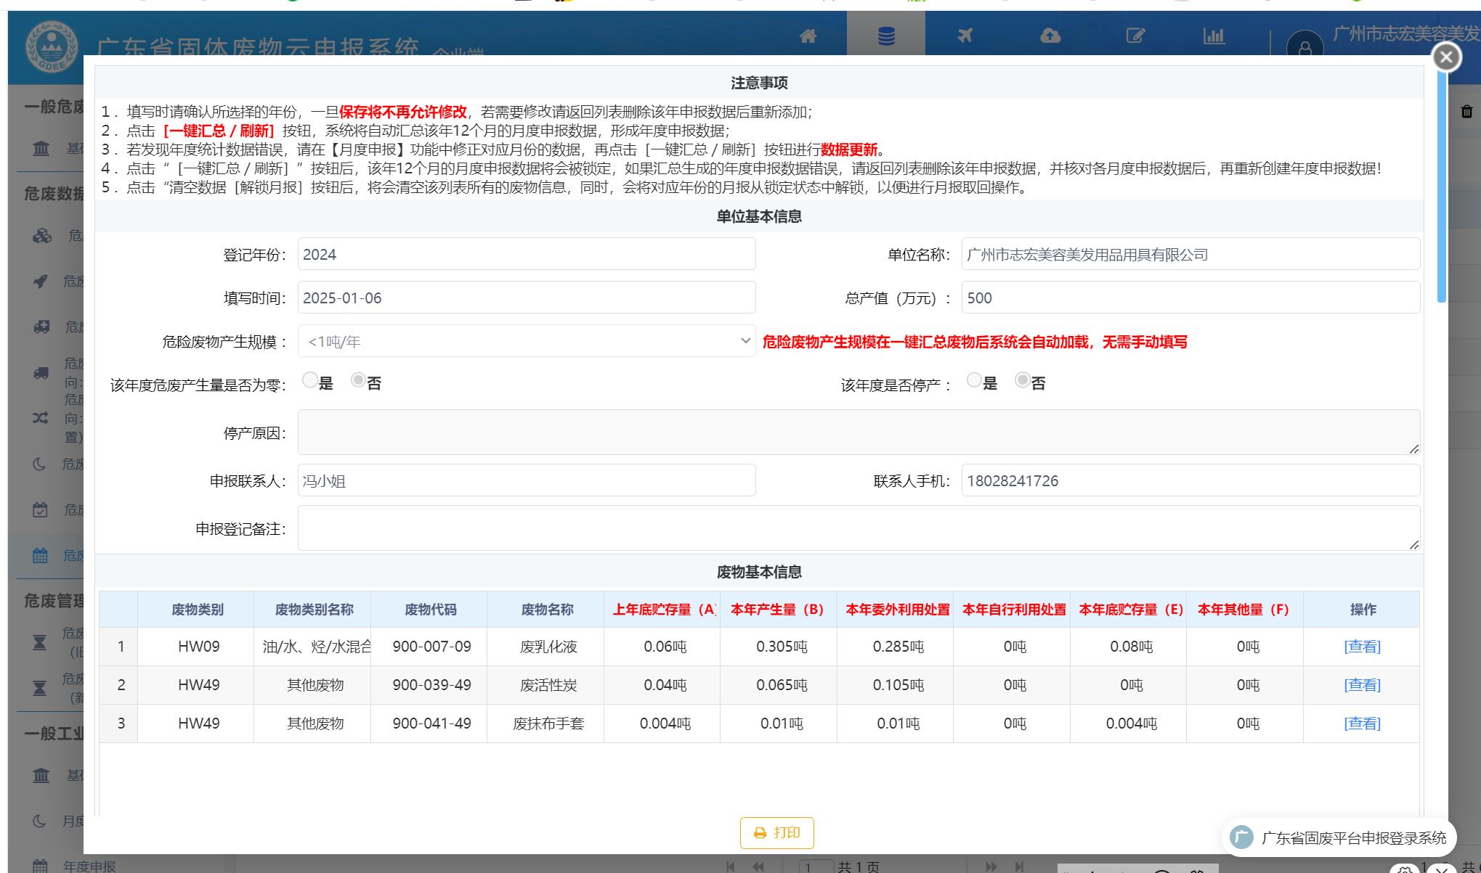Click the rocket icon in sidebar
Viewport: 1481px width, 873px height.
(41, 282)
